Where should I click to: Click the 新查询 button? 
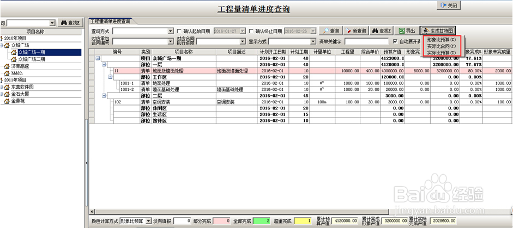click(356, 30)
